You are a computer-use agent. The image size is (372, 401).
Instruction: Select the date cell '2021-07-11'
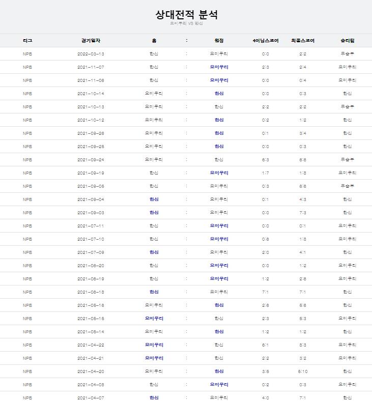tap(91, 226)
